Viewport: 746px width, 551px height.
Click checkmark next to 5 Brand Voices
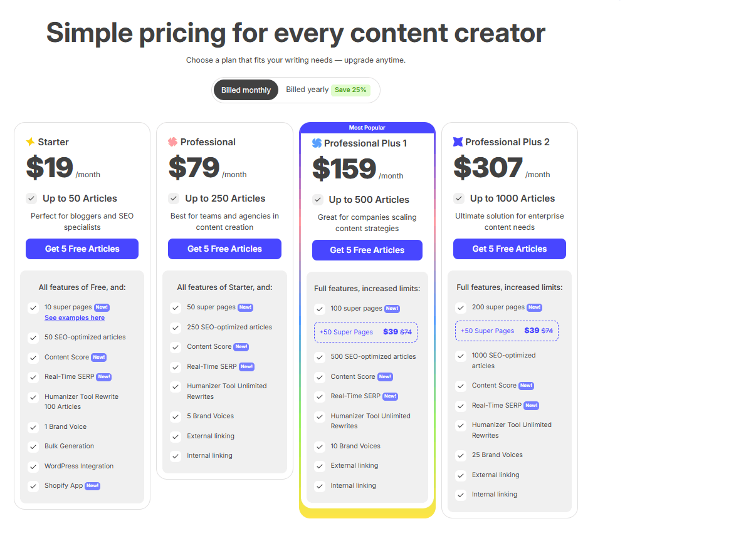[176, 416]
